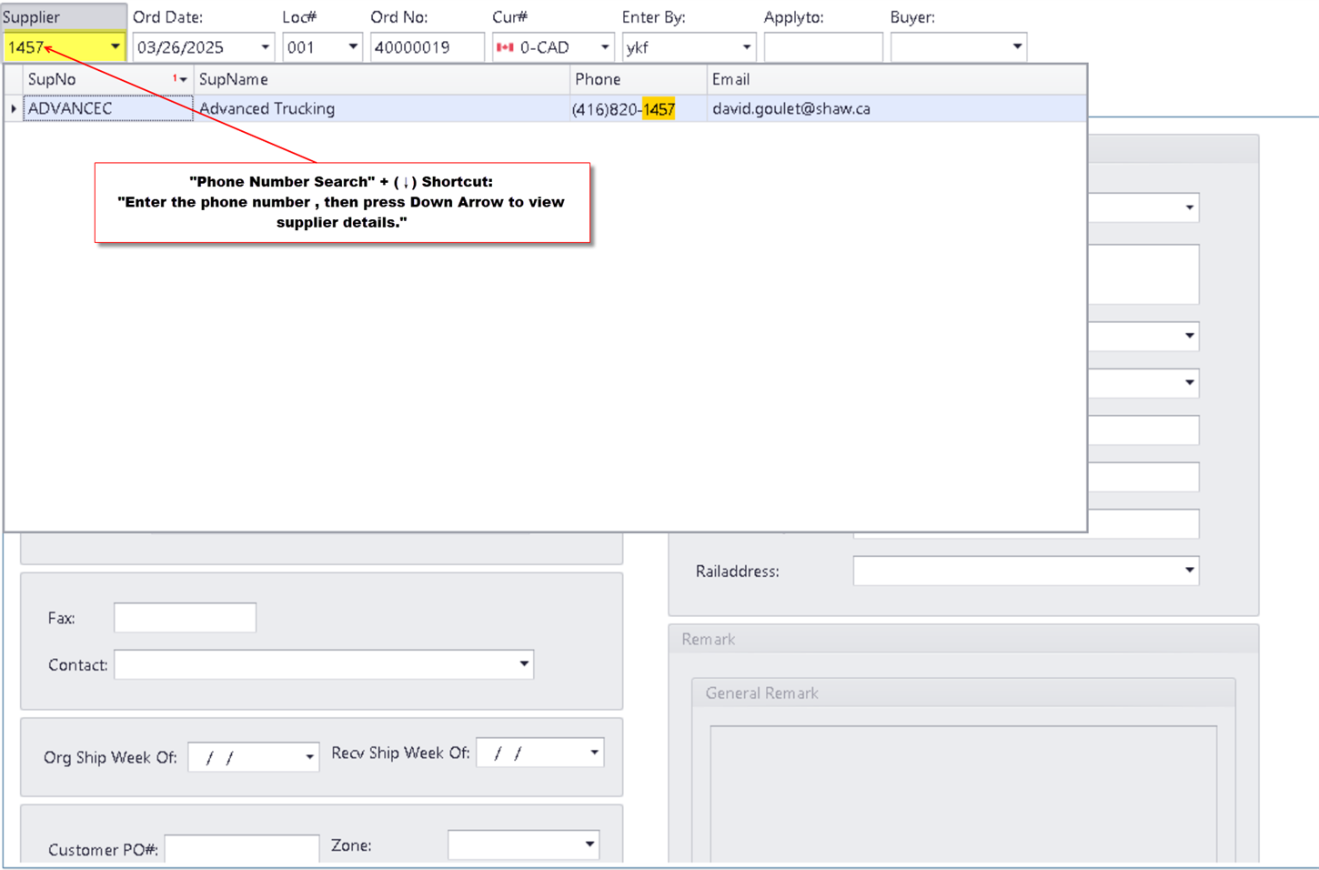The width and height of the screenshot is (1319, 870).
Task: Click the SupNo column filter arrow
Action: [x=183, y=80]
